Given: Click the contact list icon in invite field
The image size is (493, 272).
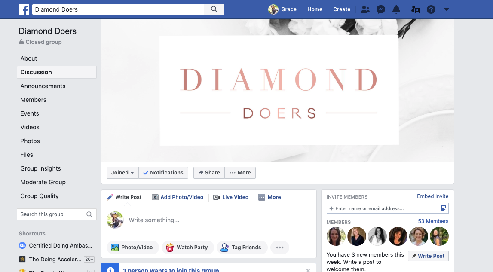Looking at the screenshot, I should pos(443,208).
